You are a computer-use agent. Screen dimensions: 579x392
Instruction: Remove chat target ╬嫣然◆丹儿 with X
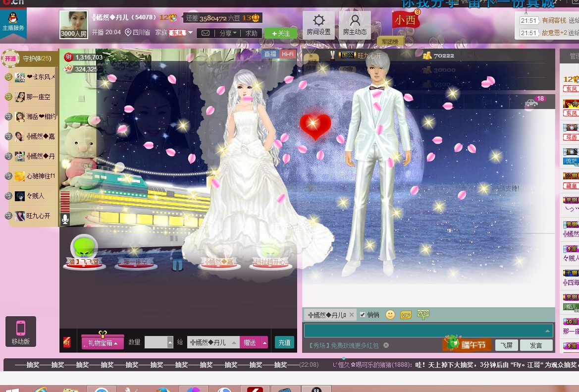pyautogui.click(x=352, y=315)
